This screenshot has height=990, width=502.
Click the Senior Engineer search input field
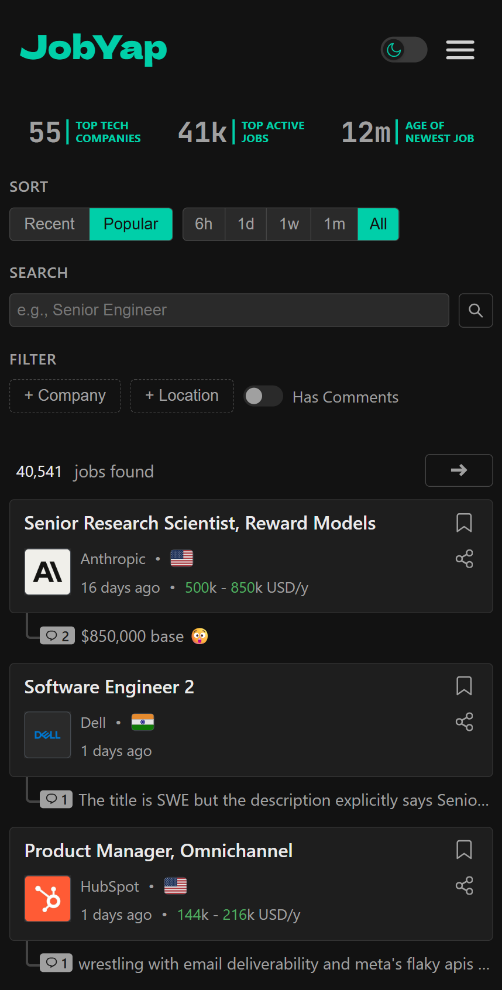229,310
